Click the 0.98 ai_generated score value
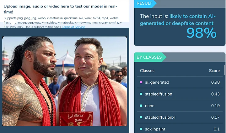The width and height of the screenshot is (226, 133). pos(215,82)
